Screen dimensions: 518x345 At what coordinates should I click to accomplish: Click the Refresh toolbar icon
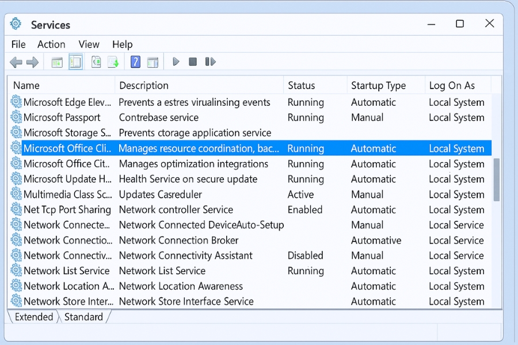point(96,62)
